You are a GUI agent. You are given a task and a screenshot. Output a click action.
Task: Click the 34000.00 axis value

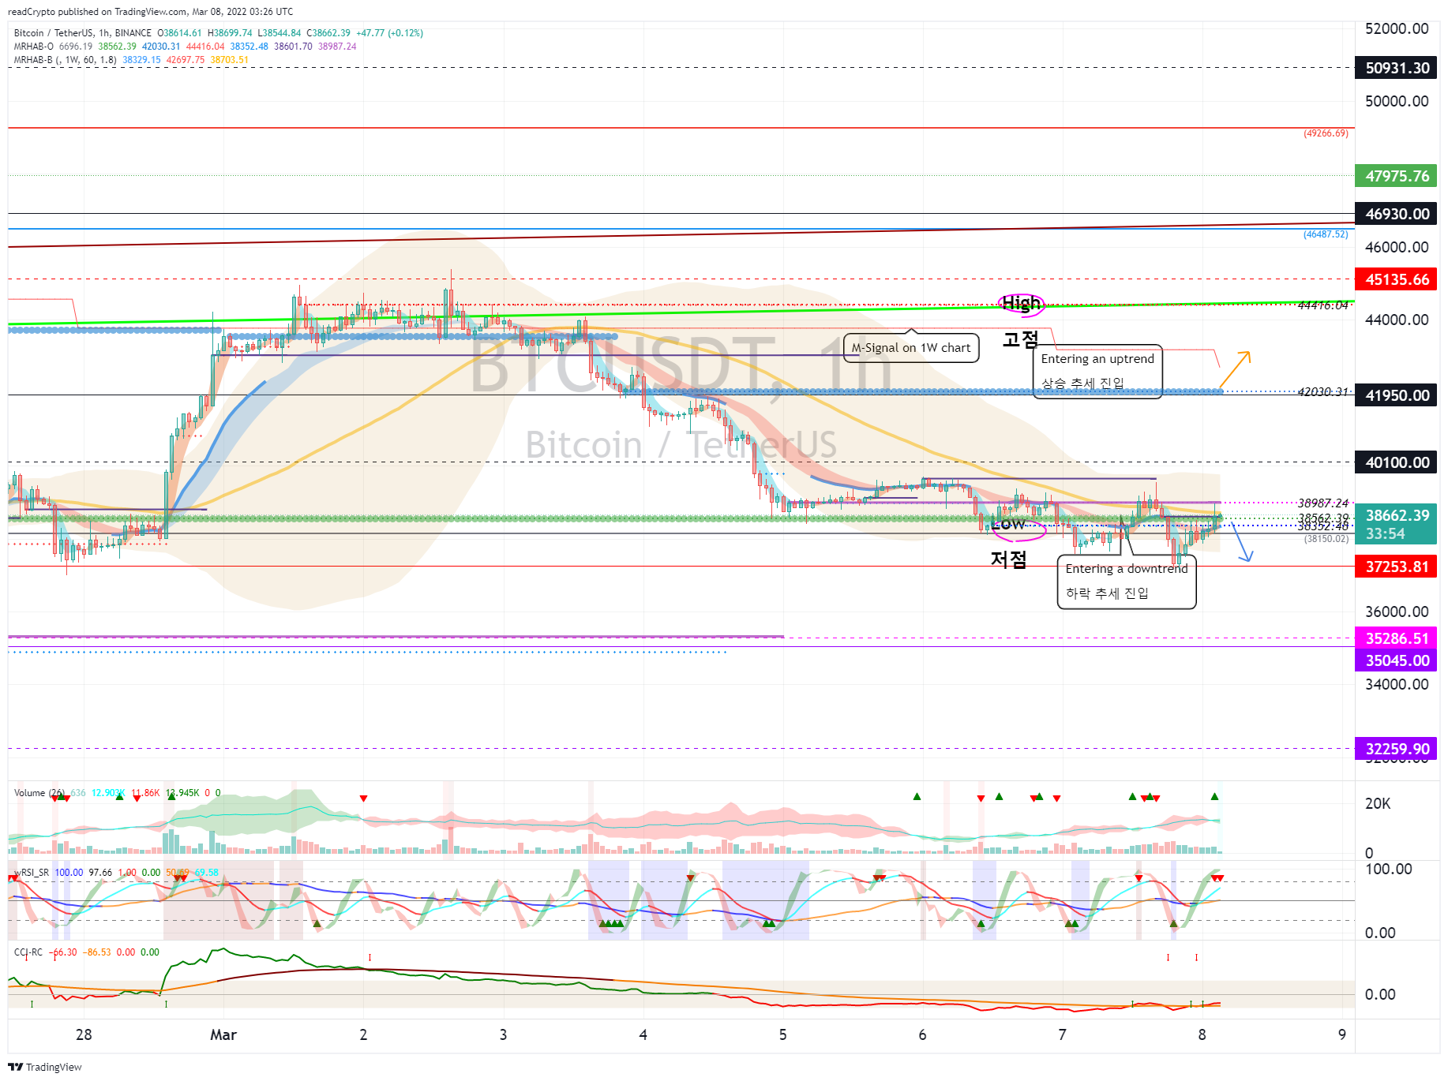point(1397,684)
